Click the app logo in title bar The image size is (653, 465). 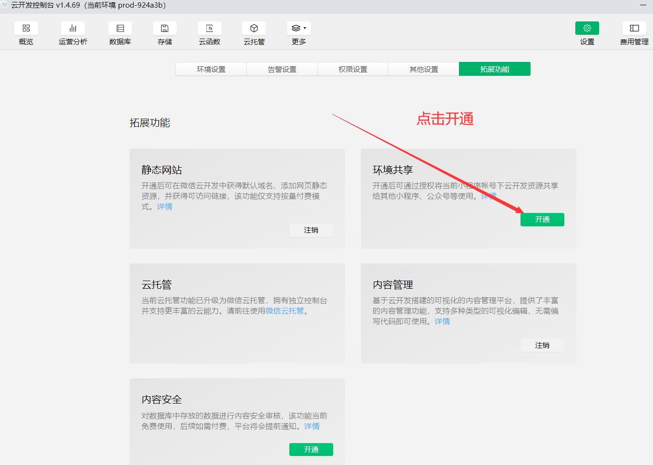pos(5,5)
